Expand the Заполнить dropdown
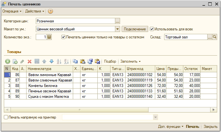Screen dimensions: 221x132 click(131, 61)
